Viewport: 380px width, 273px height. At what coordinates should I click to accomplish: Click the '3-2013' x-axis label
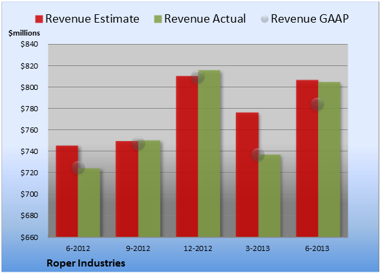click(258, 248)
